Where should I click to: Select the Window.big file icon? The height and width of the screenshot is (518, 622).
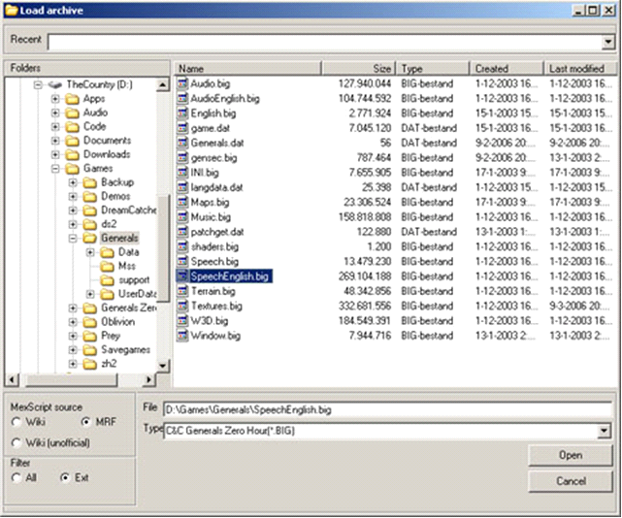[182, 335]
